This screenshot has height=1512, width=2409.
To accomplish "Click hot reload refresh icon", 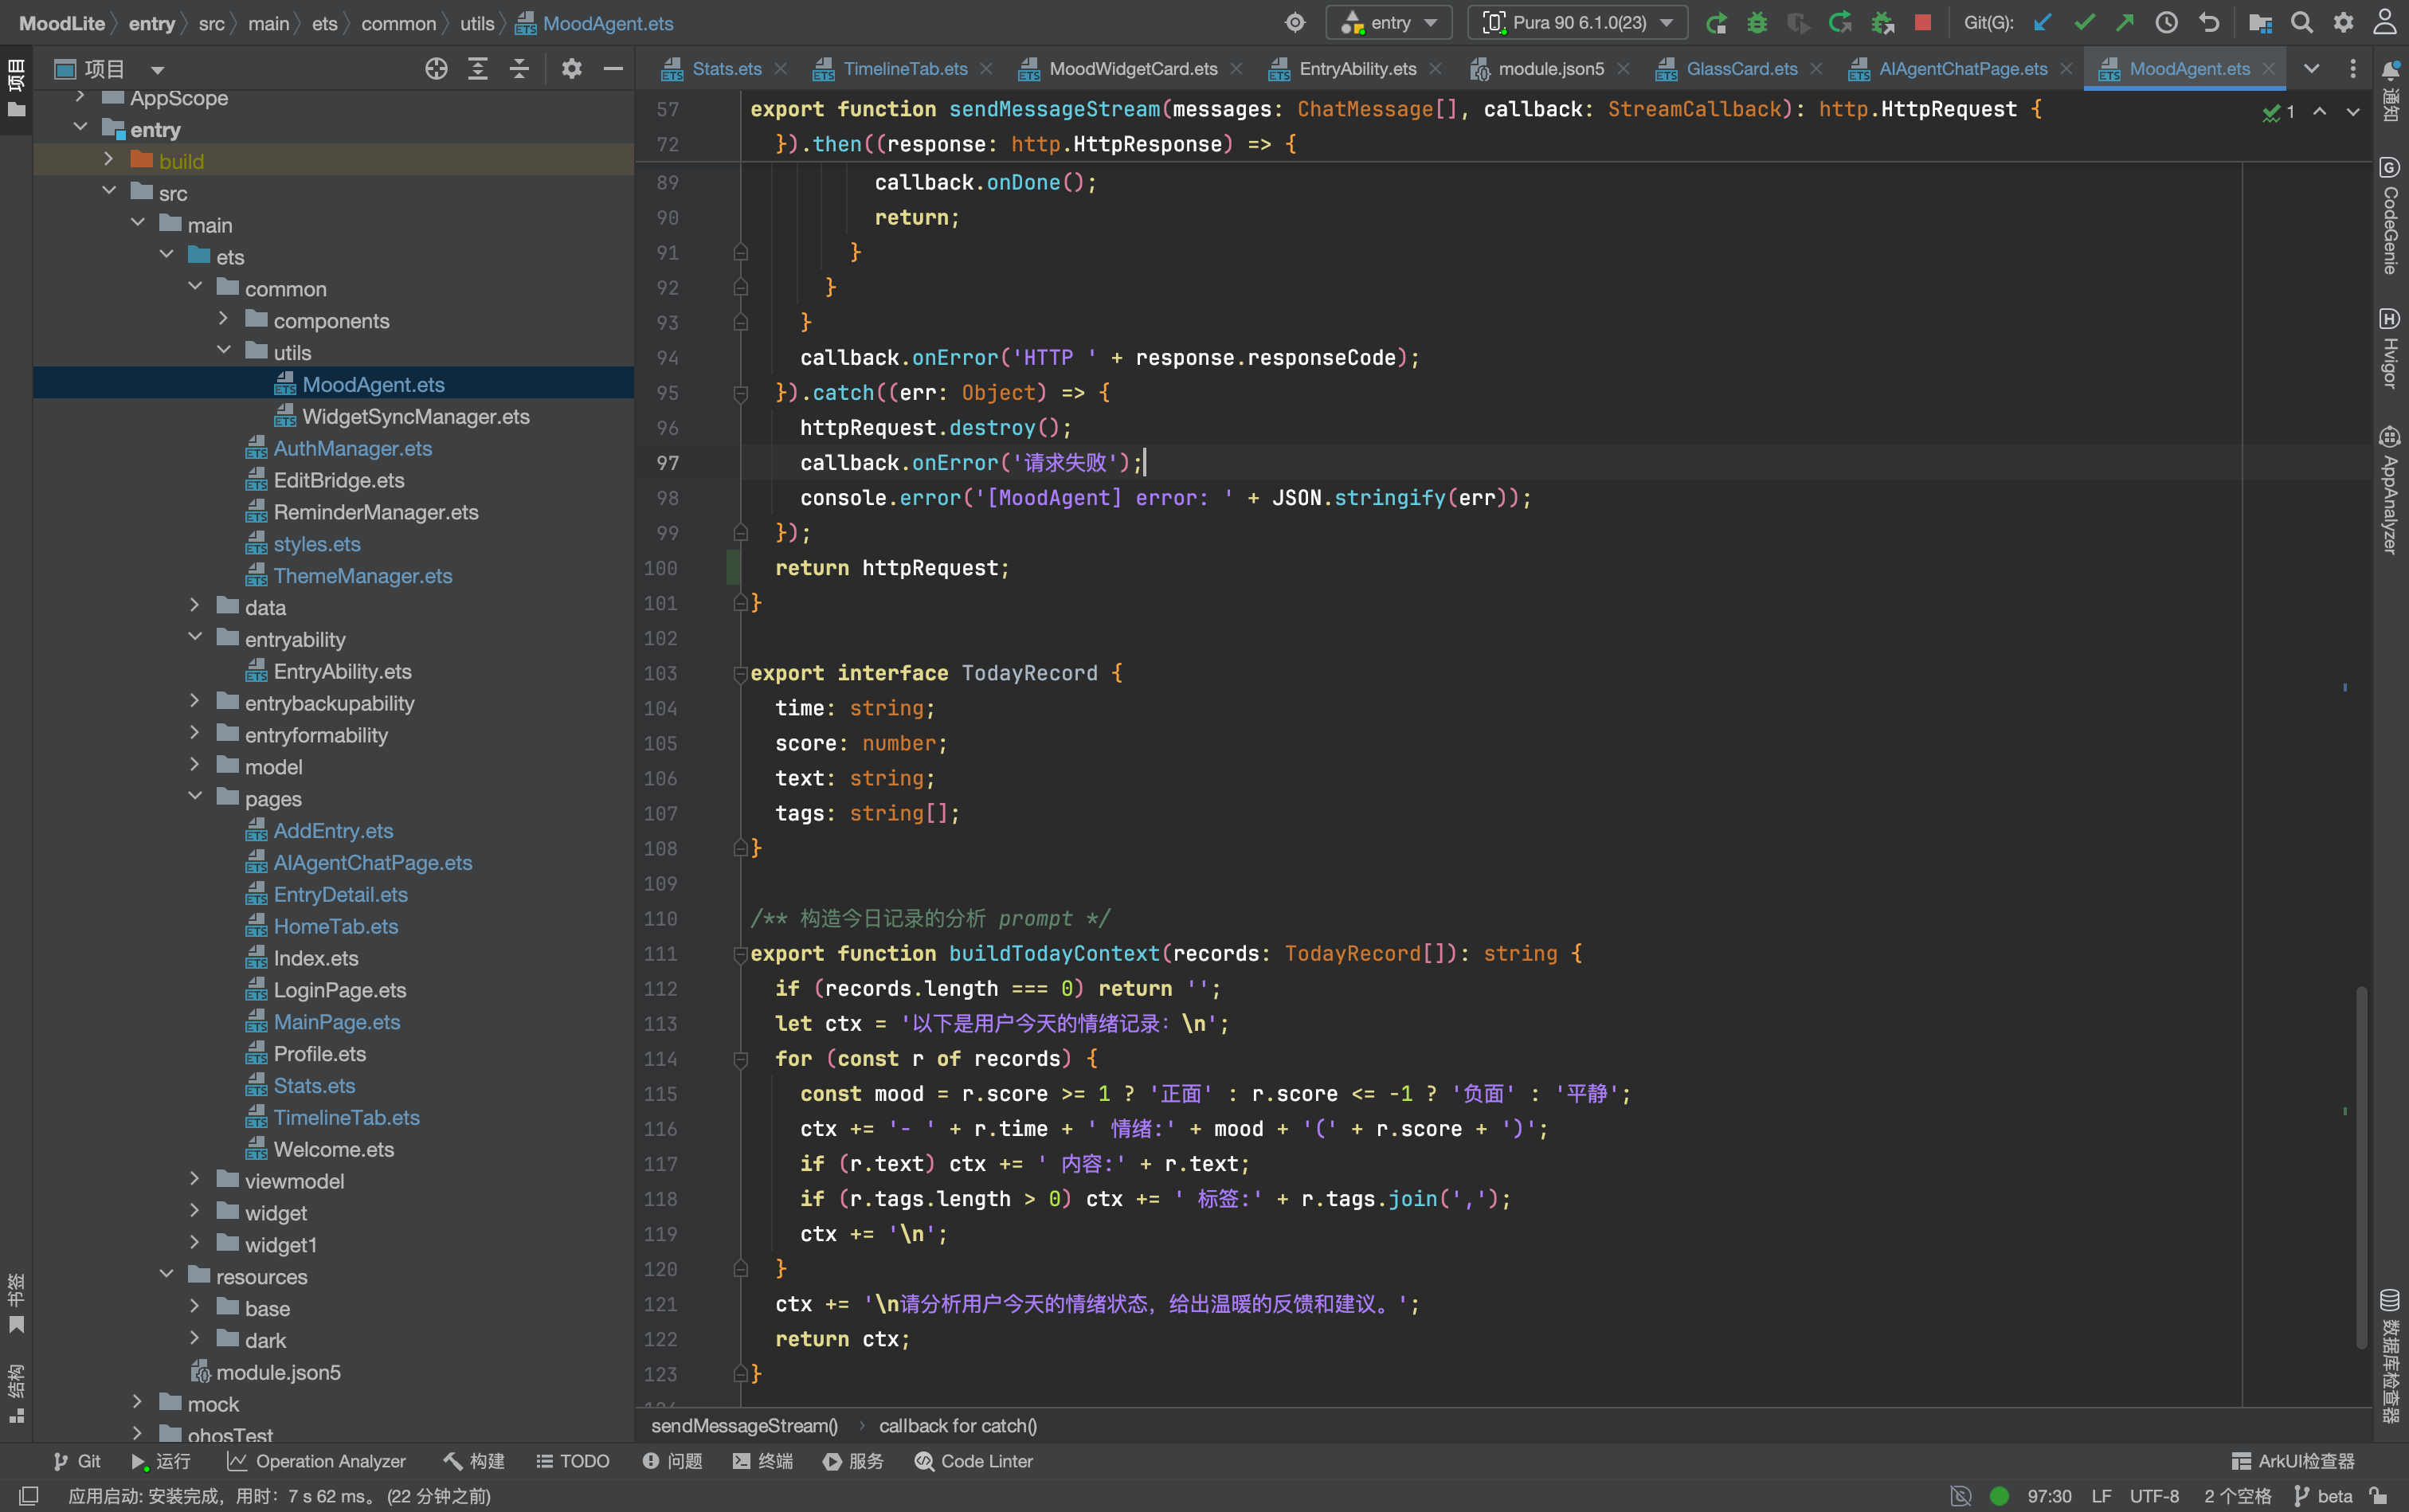I will point(1840,23).
